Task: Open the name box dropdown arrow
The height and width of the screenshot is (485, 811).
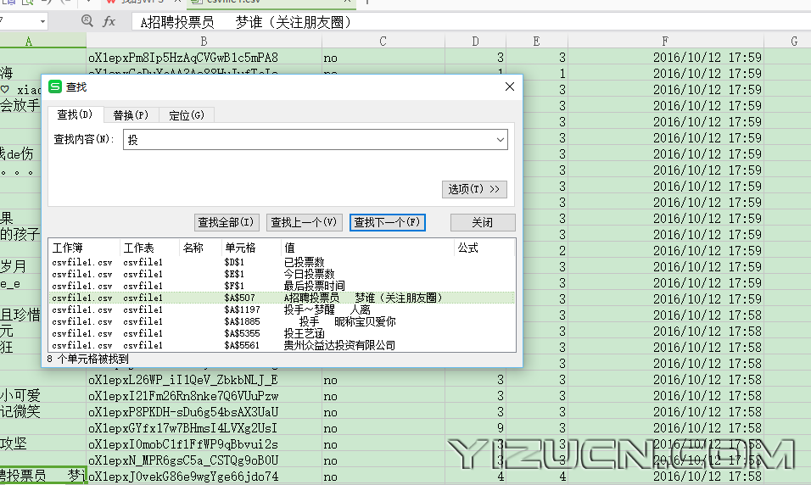Action: tap(42, 21)
